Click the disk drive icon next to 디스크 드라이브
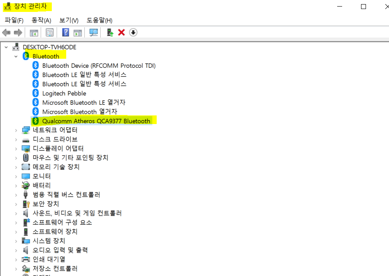The height and width of the screenshot is (276, 389). point(26,140)
